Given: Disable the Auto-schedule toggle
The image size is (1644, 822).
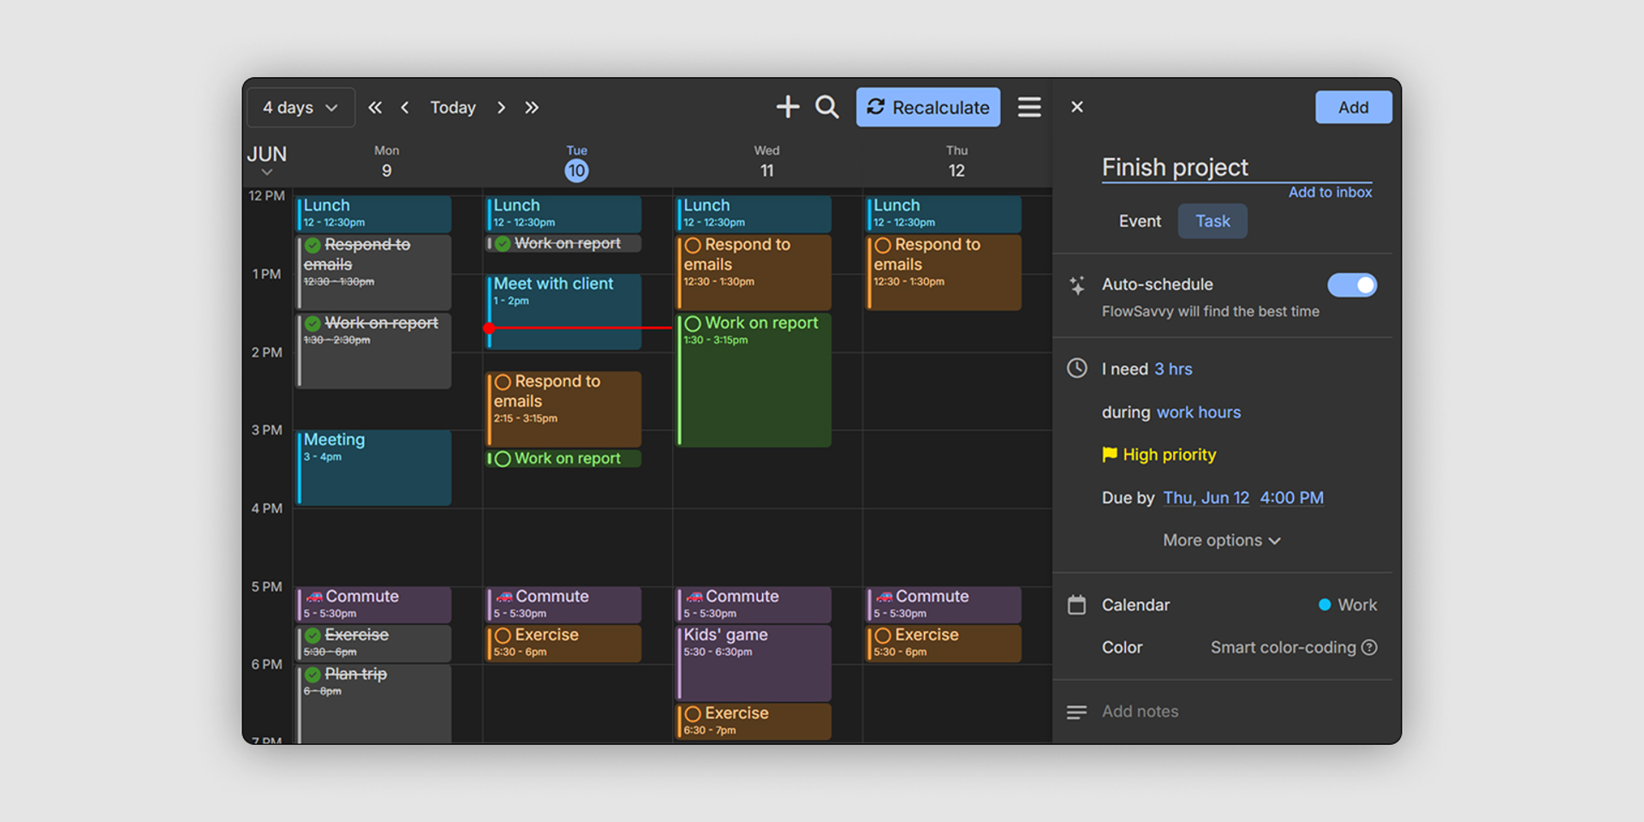Looking at the screenshot, I should coord(1351,285).
